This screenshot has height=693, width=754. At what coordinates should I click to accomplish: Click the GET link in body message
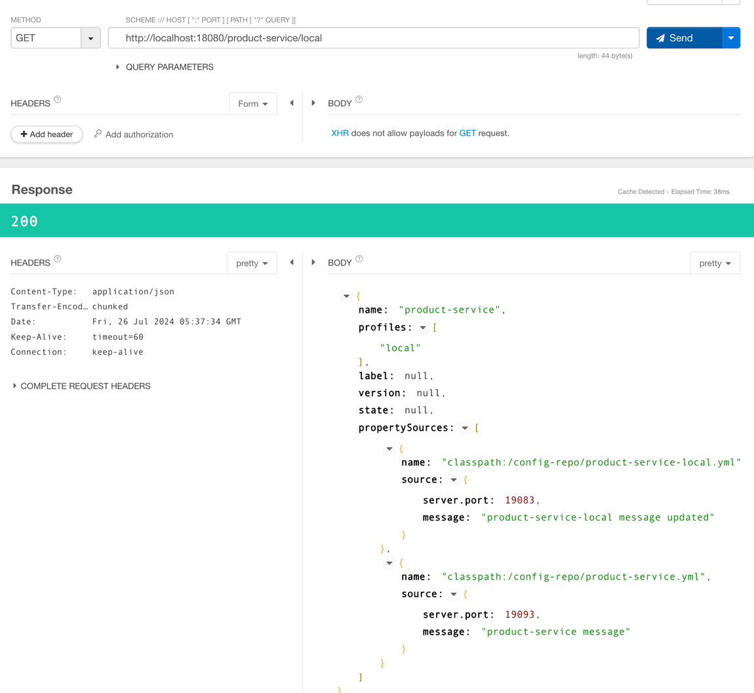pos(467,133)
